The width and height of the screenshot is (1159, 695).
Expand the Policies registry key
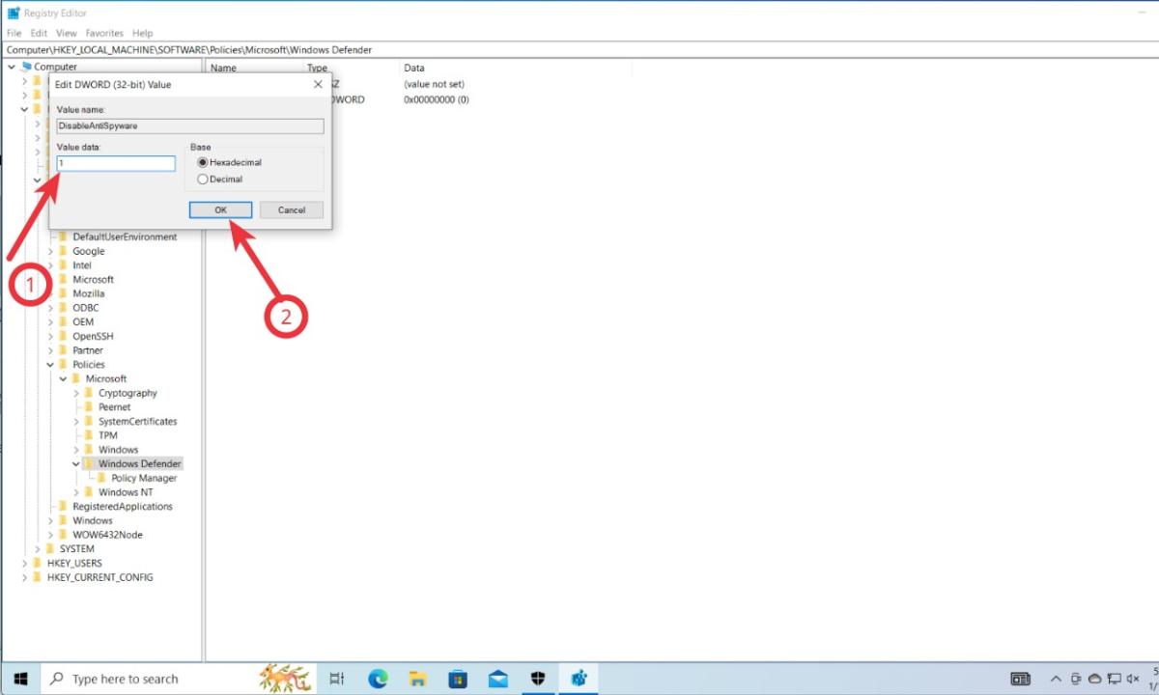pyautogui.click(x=51, y=364)
